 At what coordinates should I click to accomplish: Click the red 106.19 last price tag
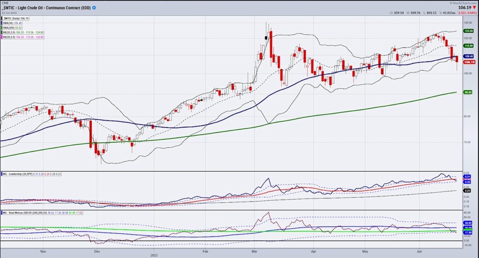(469, 62)
